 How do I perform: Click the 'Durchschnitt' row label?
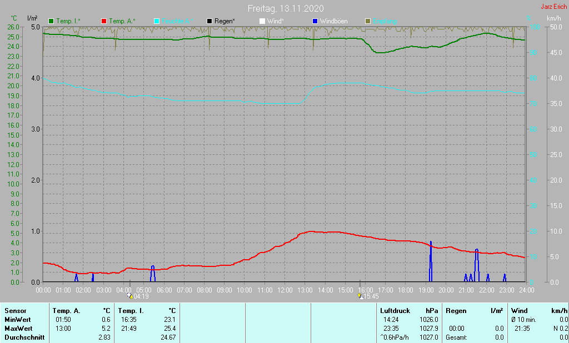pos(24,337)
